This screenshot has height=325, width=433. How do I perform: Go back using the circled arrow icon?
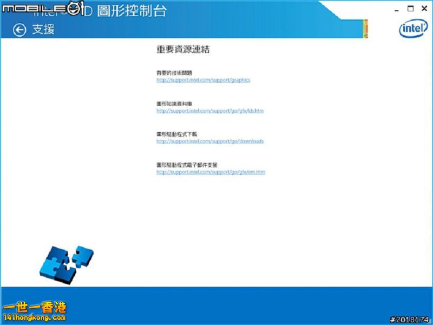tap(19, 30)
